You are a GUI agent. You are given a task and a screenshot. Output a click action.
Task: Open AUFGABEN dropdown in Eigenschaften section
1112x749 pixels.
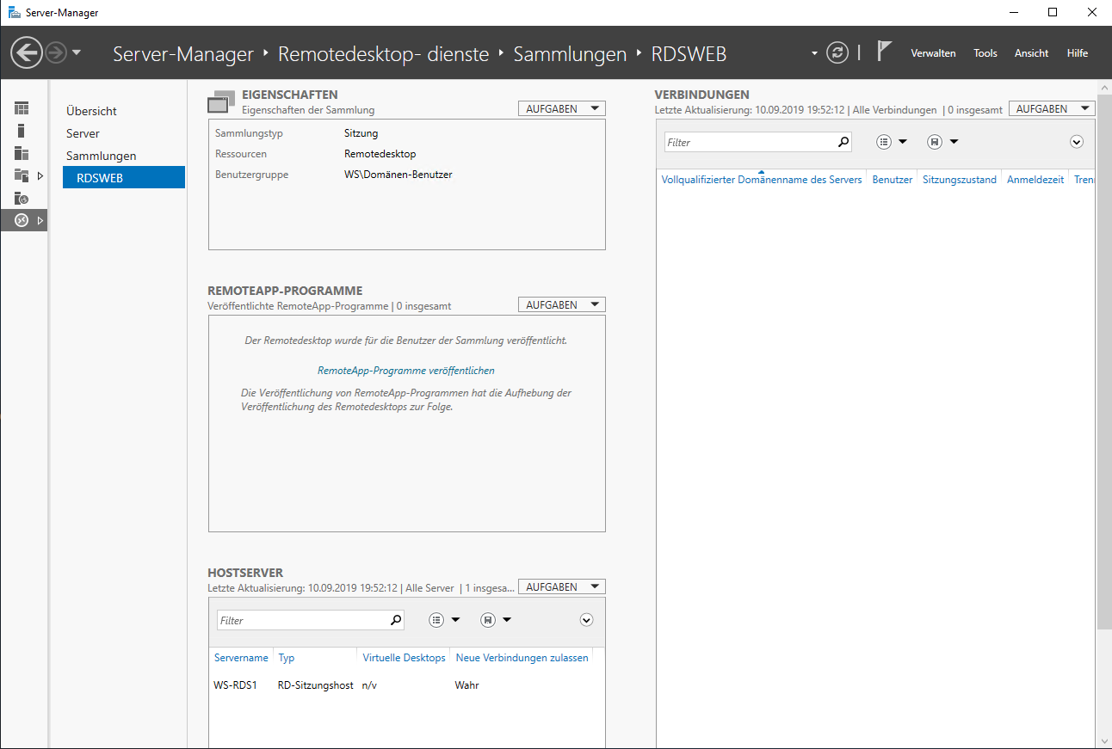coord(561,109)
